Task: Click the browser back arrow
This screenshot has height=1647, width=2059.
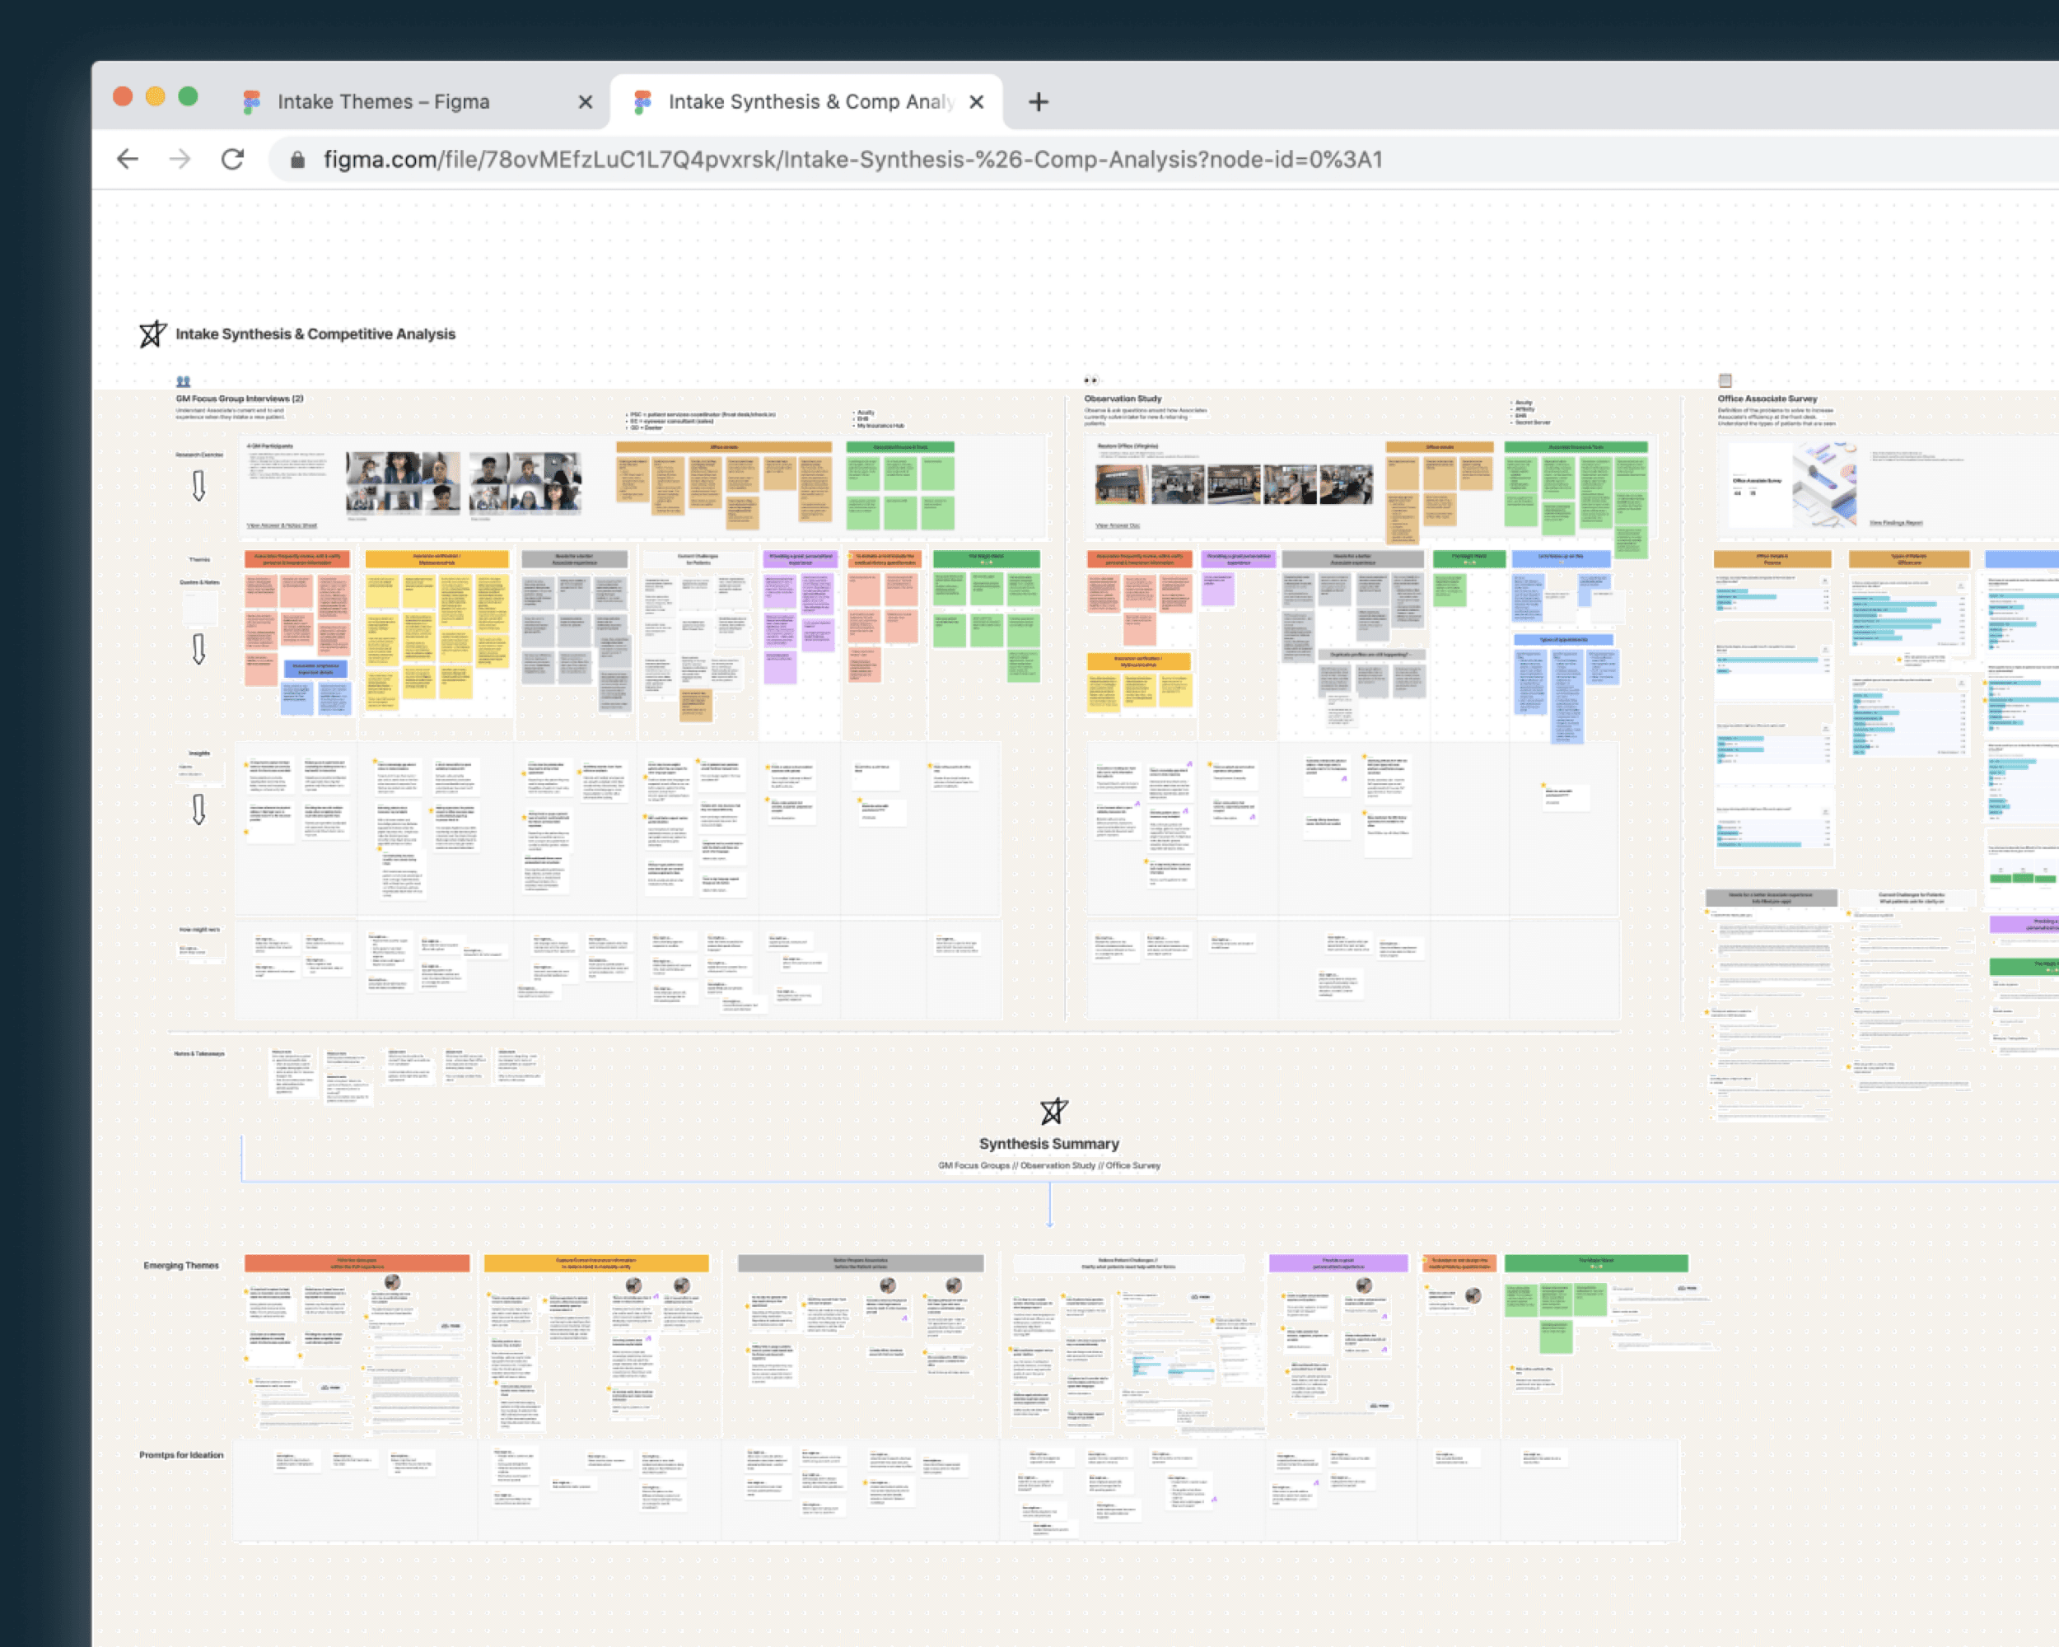Action: 127,160
